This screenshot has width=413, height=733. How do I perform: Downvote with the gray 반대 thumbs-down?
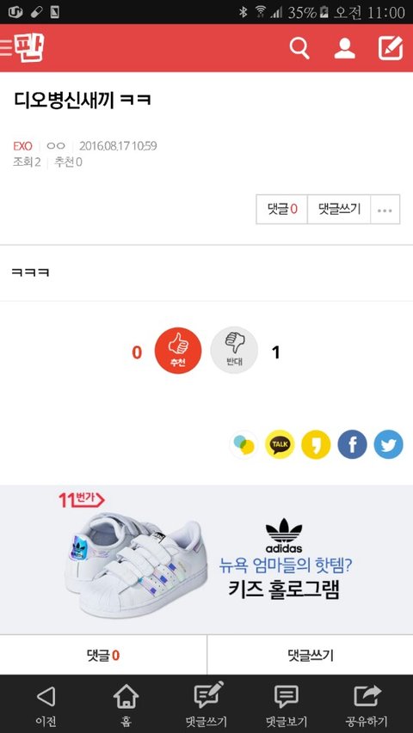pos(234,350)
